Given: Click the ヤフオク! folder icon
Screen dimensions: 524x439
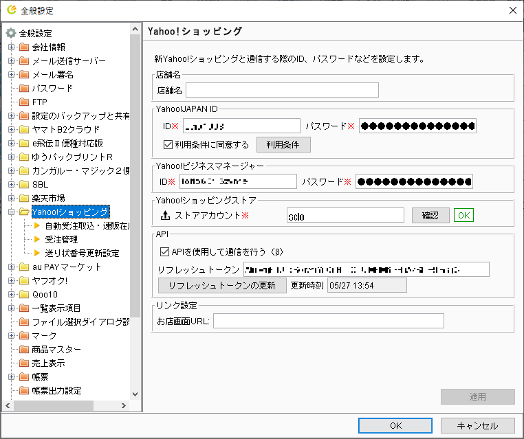Looking at the screenshot, I should click(x=24, y=280).
